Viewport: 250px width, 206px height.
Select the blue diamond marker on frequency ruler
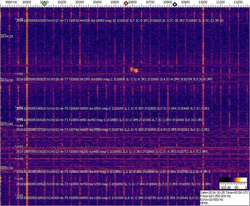[175, 4]
